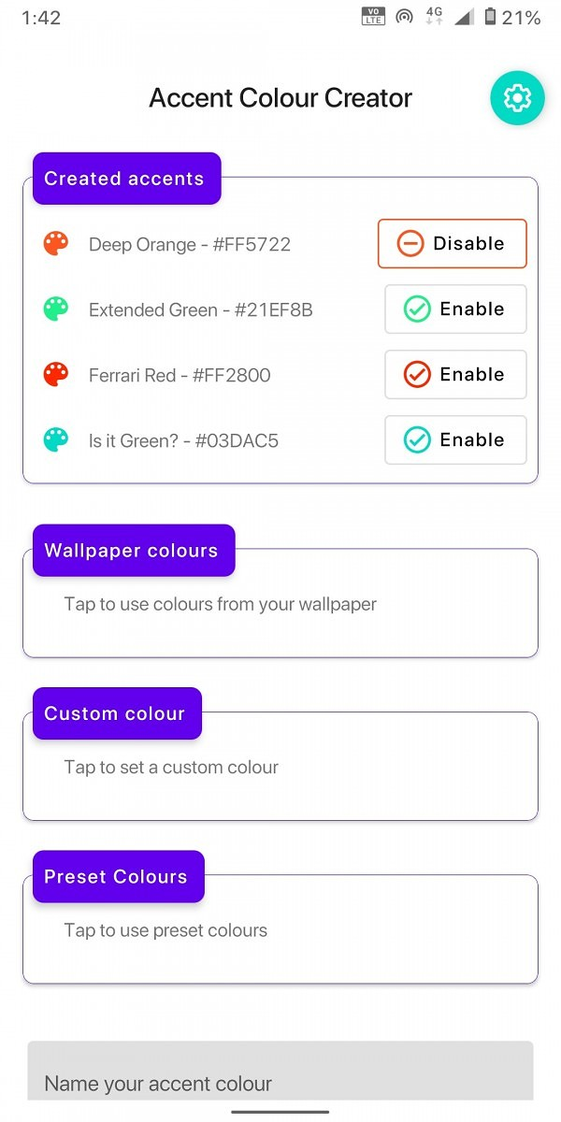Enable the Ferrari Red accent
The height and width of the screenshot is (1122, 561).
455,375
